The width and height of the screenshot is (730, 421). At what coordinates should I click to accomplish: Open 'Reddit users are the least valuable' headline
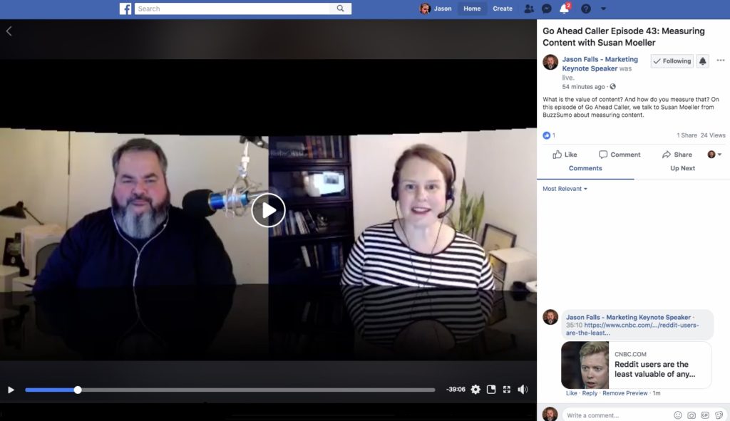[x=654, y=370]
